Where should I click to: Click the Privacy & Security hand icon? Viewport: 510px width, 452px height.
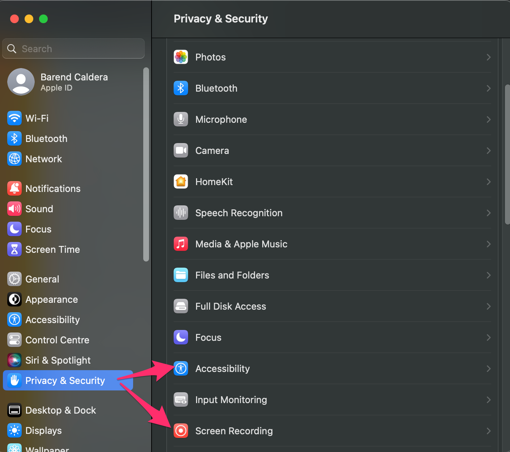click(x=14, y=380)
